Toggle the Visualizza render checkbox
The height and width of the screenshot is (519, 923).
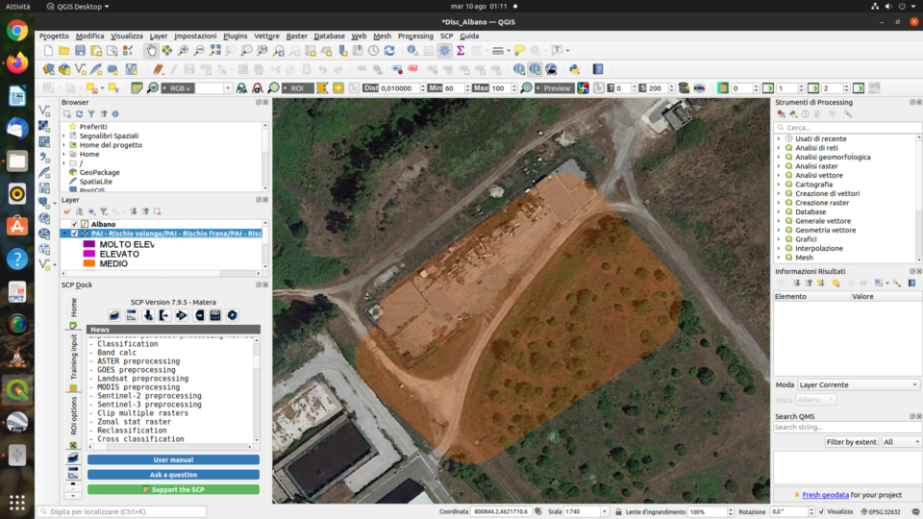pyautogui.click(x=821, y=511)
